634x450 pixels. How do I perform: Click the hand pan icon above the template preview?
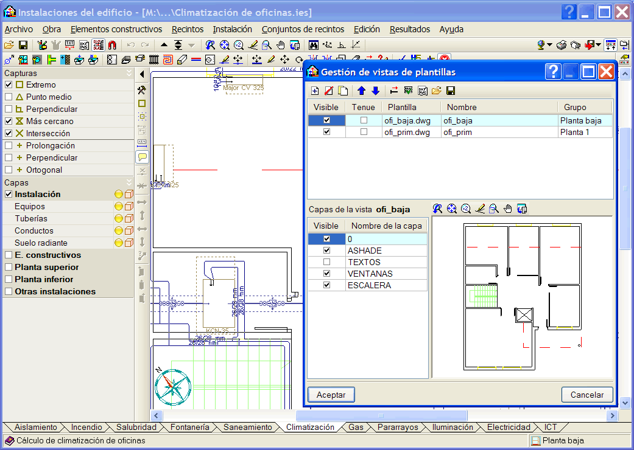pyautogui.click(x=508, y=209)
